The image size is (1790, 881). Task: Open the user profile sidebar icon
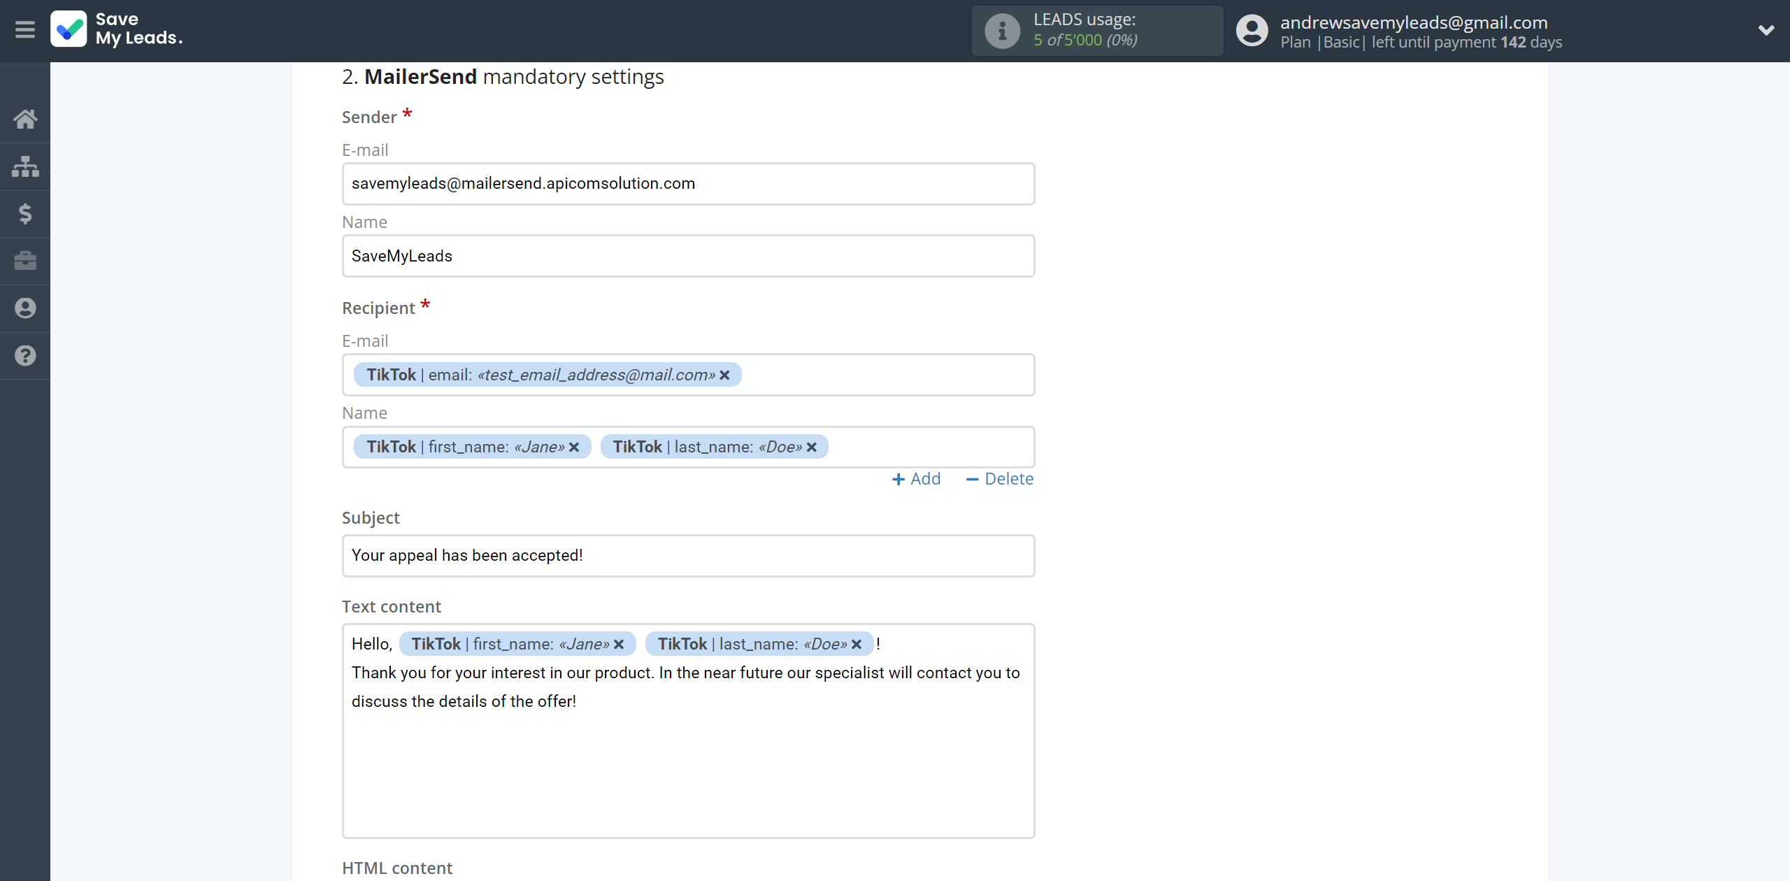(x=25, y=308)
